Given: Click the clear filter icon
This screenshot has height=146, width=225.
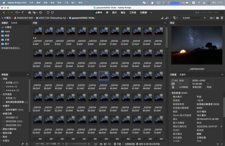Looking at the screenshot, I should pos(27,144).
